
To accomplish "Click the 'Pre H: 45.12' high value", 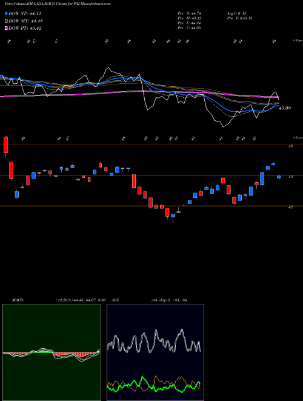I will (189, 18).
